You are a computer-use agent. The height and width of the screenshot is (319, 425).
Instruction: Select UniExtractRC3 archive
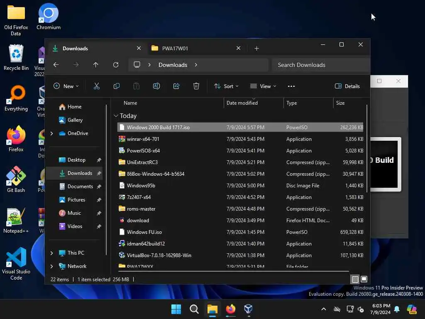point(240,162)
